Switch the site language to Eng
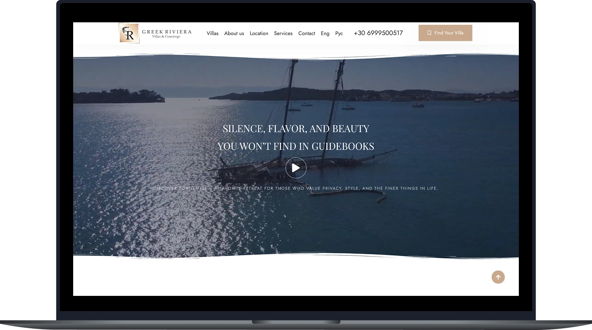 [325, 33]
